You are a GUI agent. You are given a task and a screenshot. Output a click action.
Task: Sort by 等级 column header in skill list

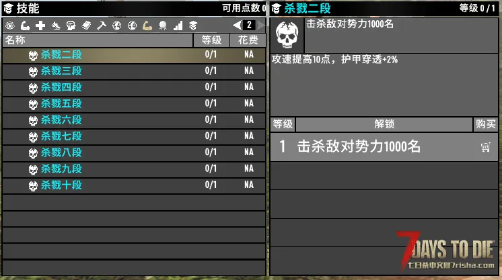(x=211, y=40)
